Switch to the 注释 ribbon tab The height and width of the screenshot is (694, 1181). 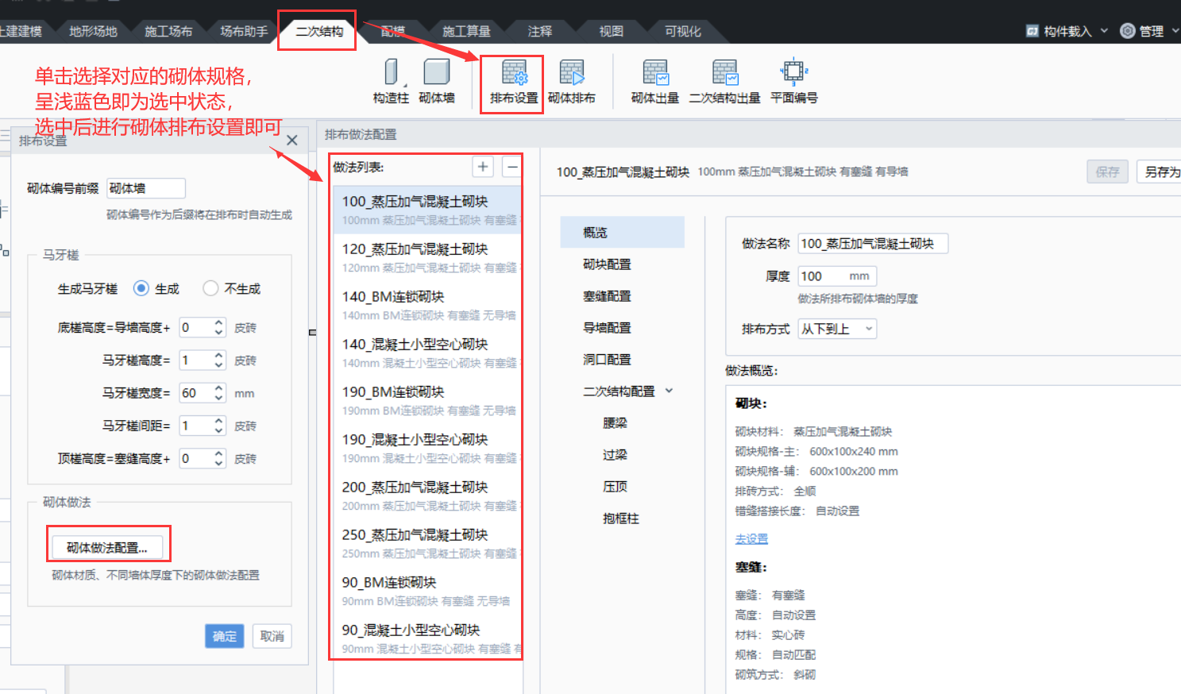pyautogui.click(x=540, y=31)
